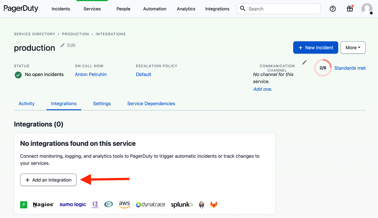Select the Jenkins logo
Viewport: 378px width, 218px height.
click(201, 204)
